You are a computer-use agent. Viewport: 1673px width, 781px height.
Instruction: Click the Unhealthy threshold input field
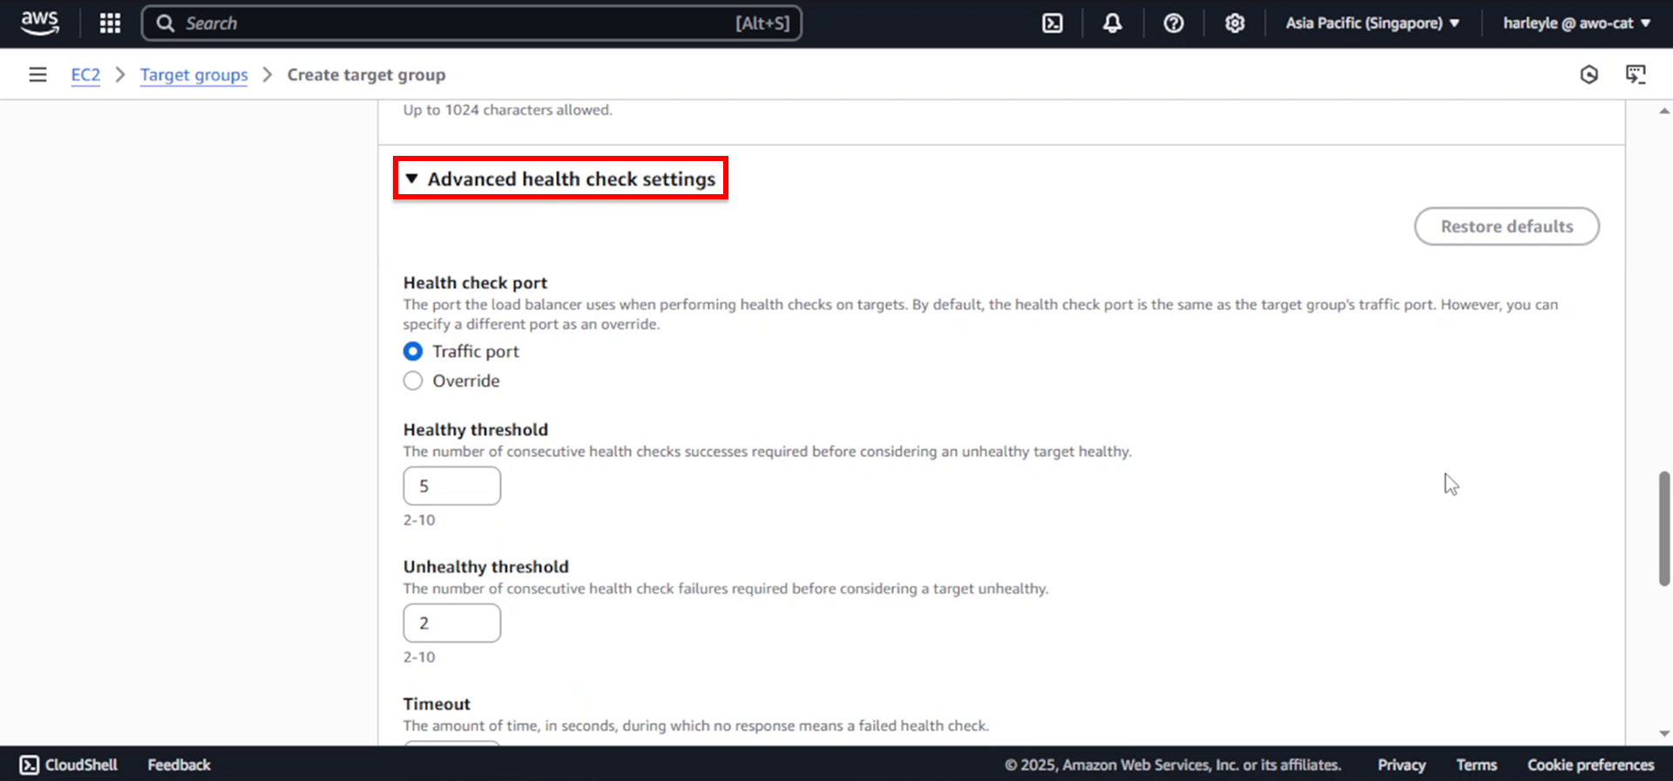click(452, 623)
